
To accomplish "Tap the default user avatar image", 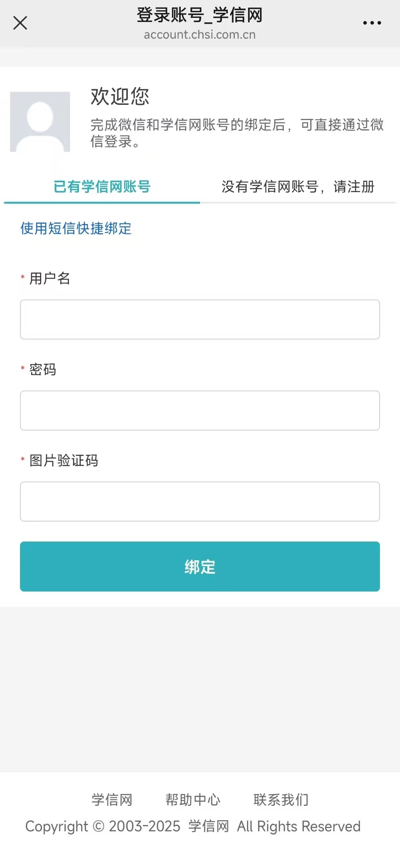I will click(40, 122).
